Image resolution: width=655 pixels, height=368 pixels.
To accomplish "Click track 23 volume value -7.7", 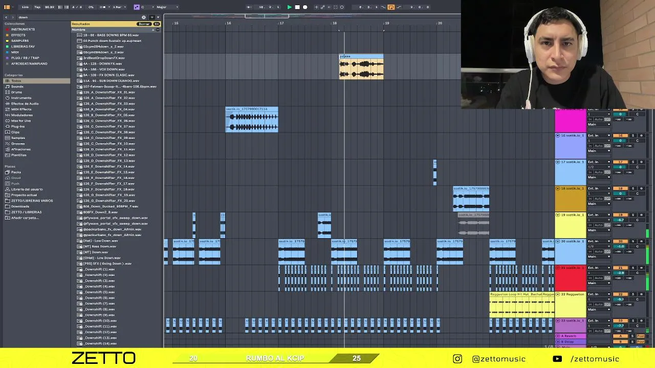I will pos(620,326).
